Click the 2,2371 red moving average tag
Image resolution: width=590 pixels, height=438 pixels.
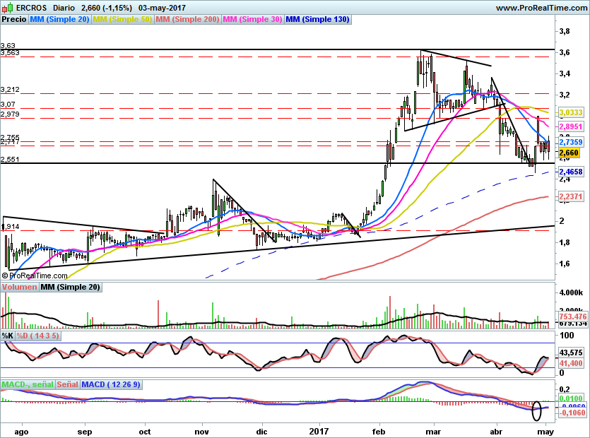pyautogui.click(x=570, y=196)
